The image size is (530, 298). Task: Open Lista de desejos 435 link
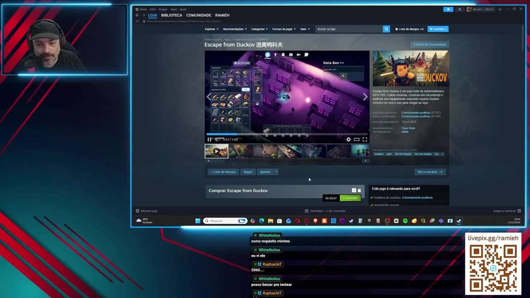coord(410,29)
